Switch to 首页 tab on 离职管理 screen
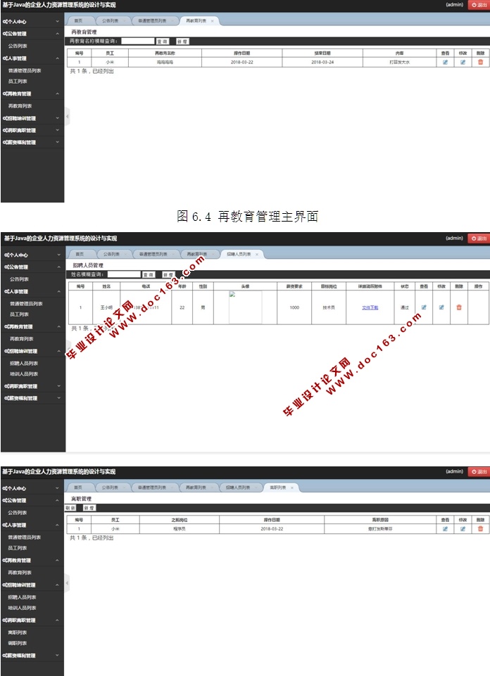This screenshot has width=490, height=676. [77, 487]
